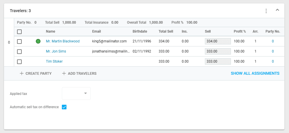Click the Name column header
289x133 pixels.
coord(51,31)
